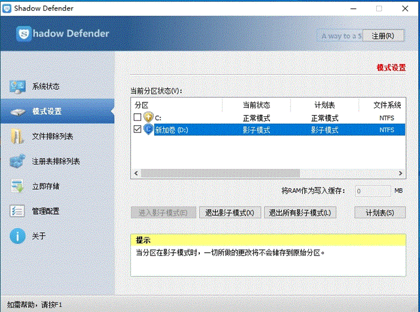Click the Mode Settings drive icon

[x=17, y=112]
